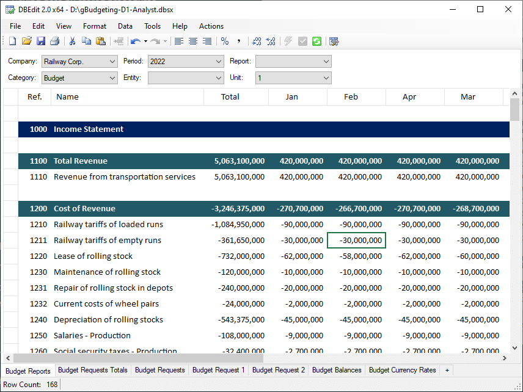Viewport: 523px width, 392px height.
Task: Click the Redo toolbar icon
Action: (155, 42)
